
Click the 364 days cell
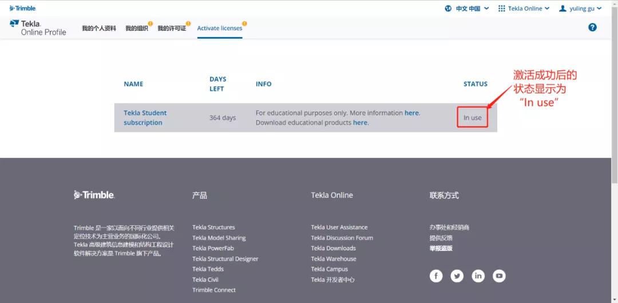[x=223, y=117]
